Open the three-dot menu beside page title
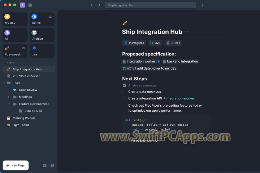This screenshot has height=173, width=260. click(186, 32)
